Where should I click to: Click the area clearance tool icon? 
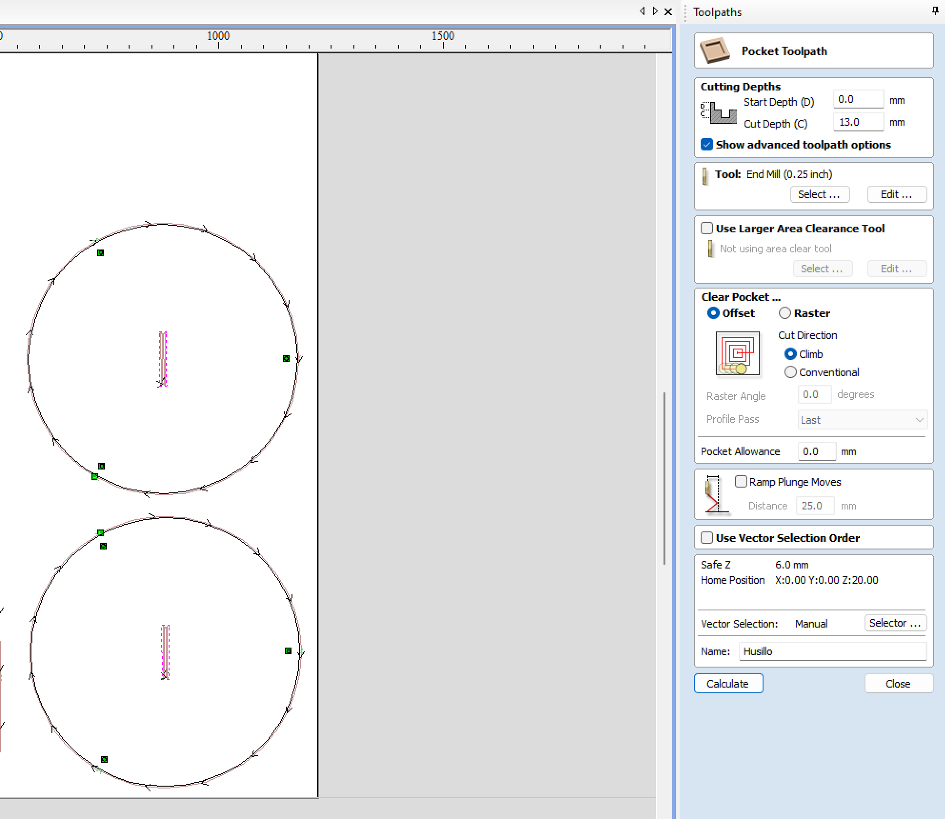711,249
